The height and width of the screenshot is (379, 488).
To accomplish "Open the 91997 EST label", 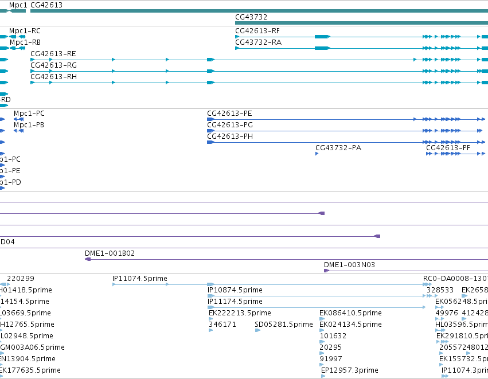I will click(330, 360).
